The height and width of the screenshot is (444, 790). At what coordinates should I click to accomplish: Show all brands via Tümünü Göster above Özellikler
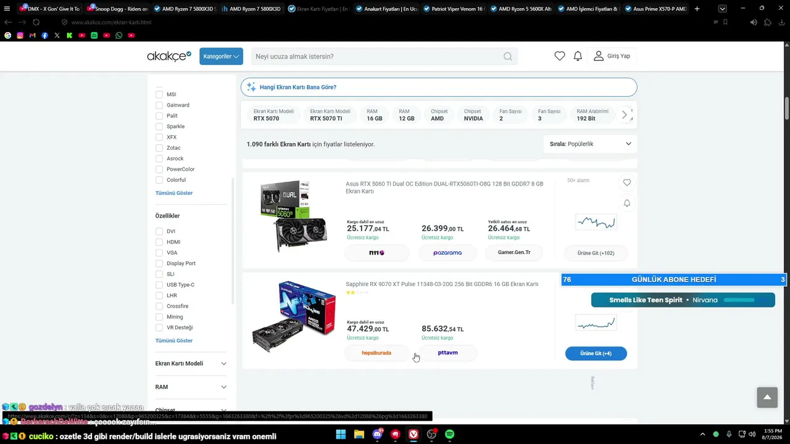click(174, 193)
